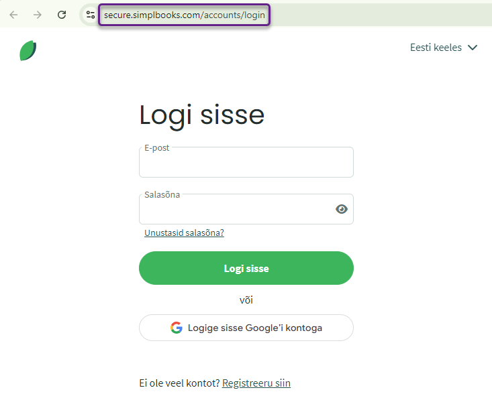Click the Google G logo
The width and height of the screenshot is (492, 394).
click(x=177, y=328)
